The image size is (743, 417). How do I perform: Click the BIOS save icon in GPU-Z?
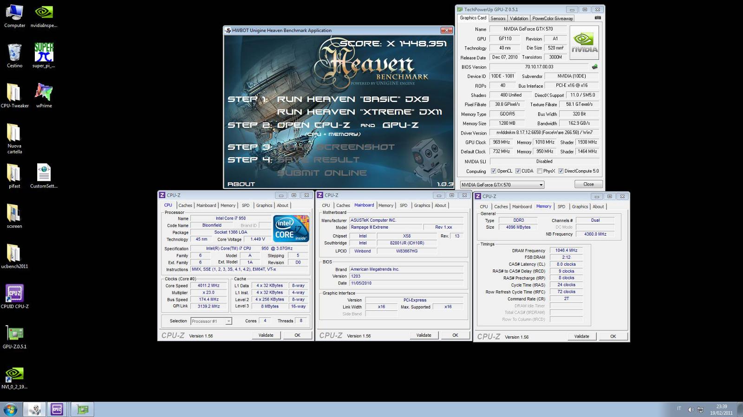click(x=594, y=67)
